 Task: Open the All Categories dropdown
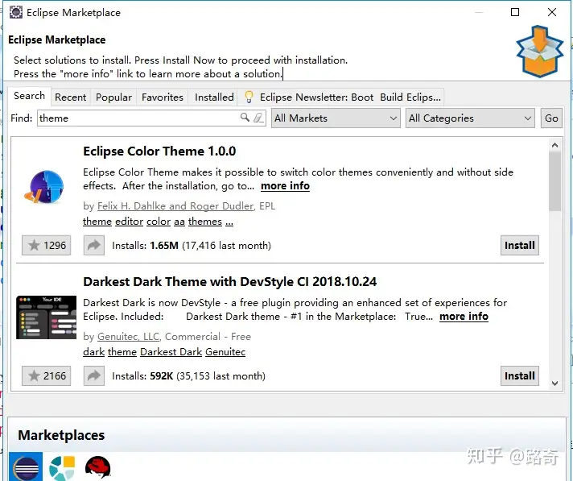[470, 118]
